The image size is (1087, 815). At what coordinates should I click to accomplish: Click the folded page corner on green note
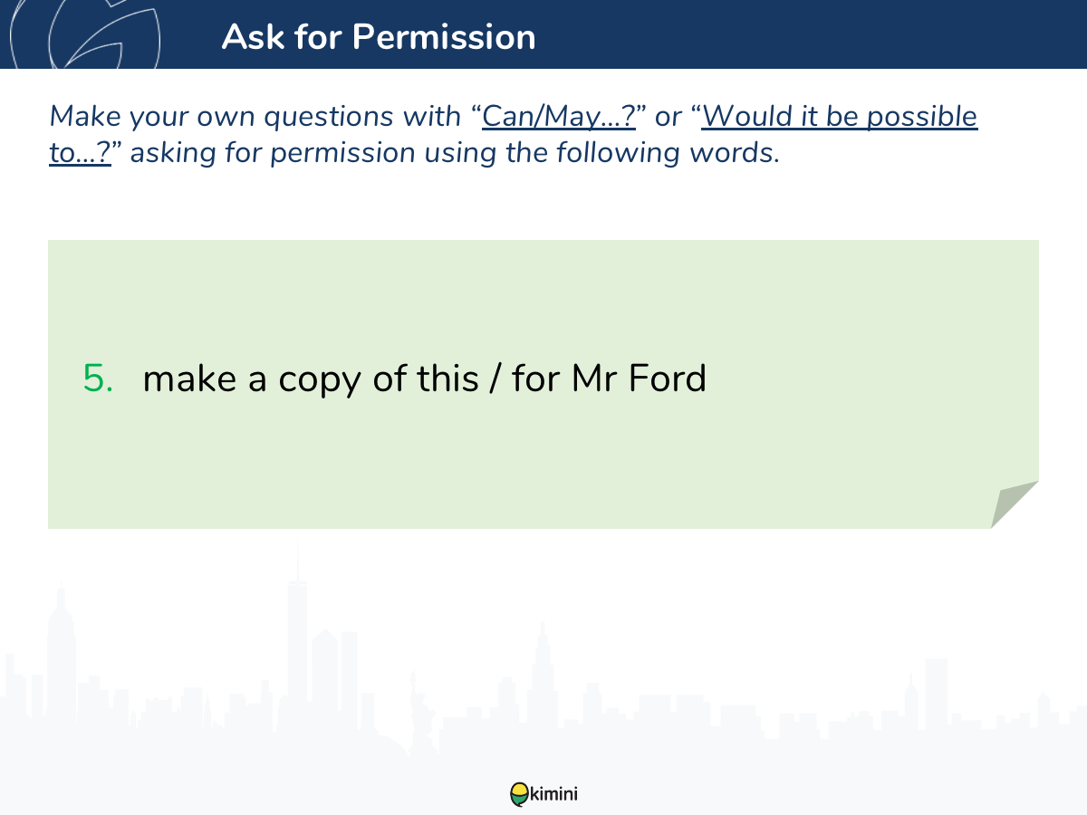[x=1015, y=504]
